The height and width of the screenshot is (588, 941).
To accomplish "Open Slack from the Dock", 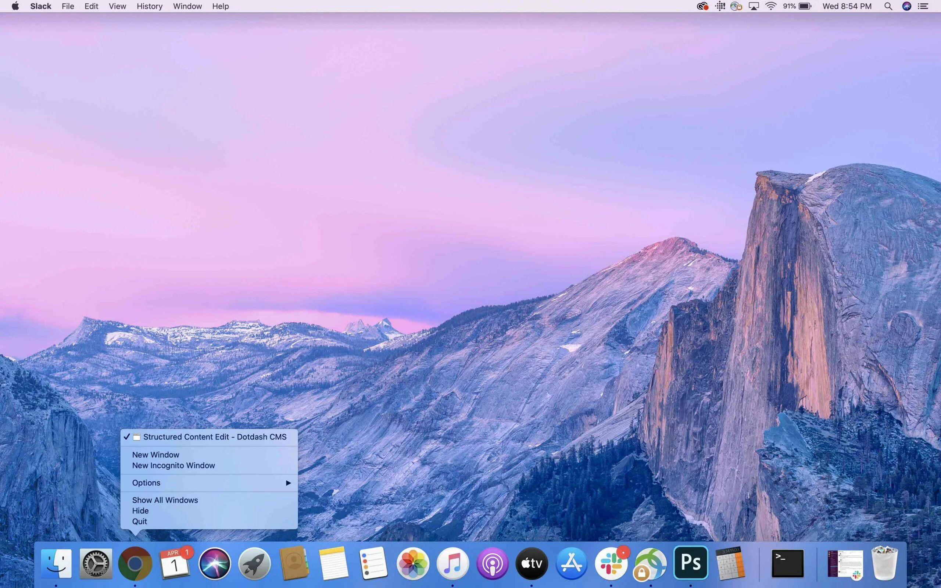I will click(x=611, y=563).
